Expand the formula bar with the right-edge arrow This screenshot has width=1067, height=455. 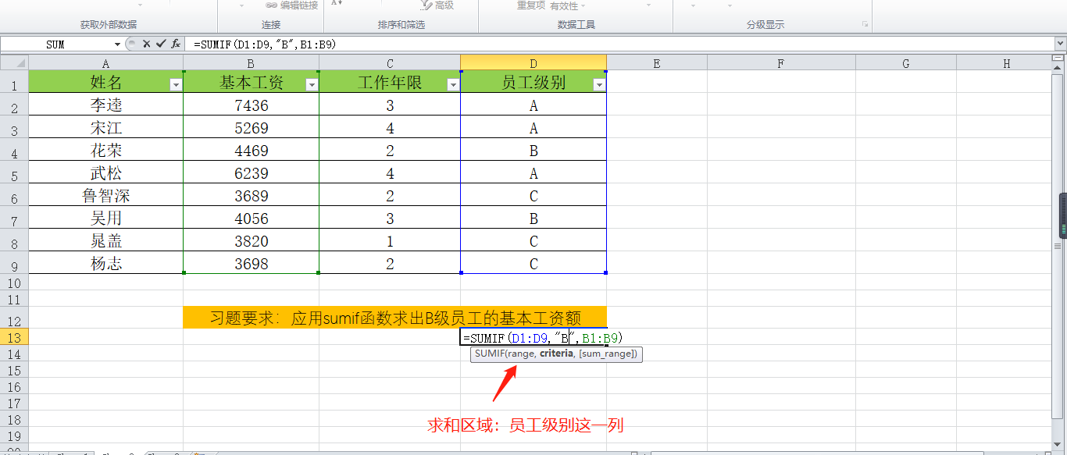coord(1060,44)
